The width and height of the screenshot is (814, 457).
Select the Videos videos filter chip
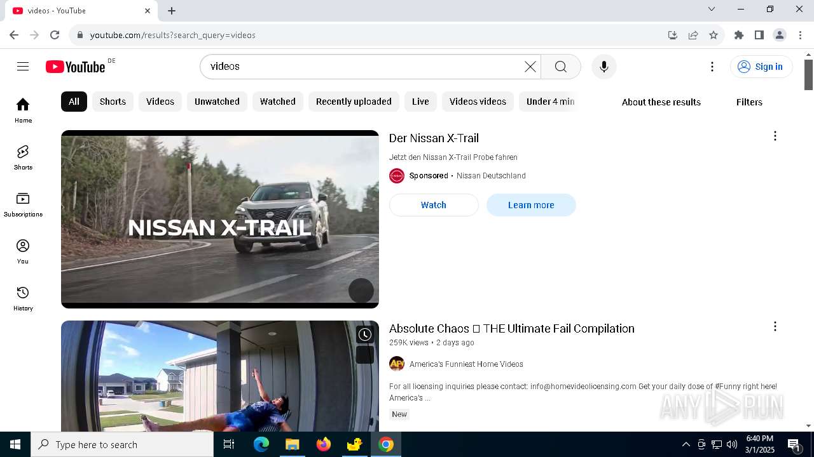(x=478, y=102)
